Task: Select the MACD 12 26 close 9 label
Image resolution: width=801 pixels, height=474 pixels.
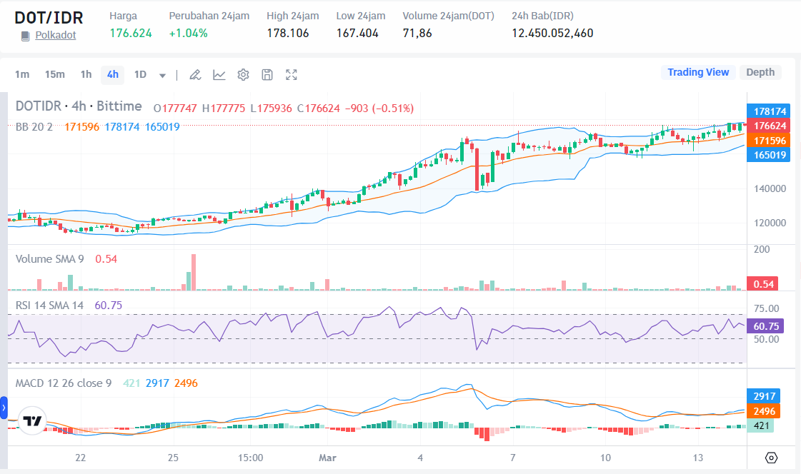Action: (x=64, y=383)
